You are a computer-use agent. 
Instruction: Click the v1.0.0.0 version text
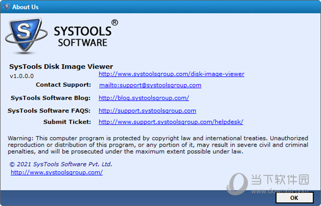coord(22,76)
